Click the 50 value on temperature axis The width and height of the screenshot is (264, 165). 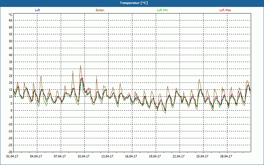(x=11, y=41)
